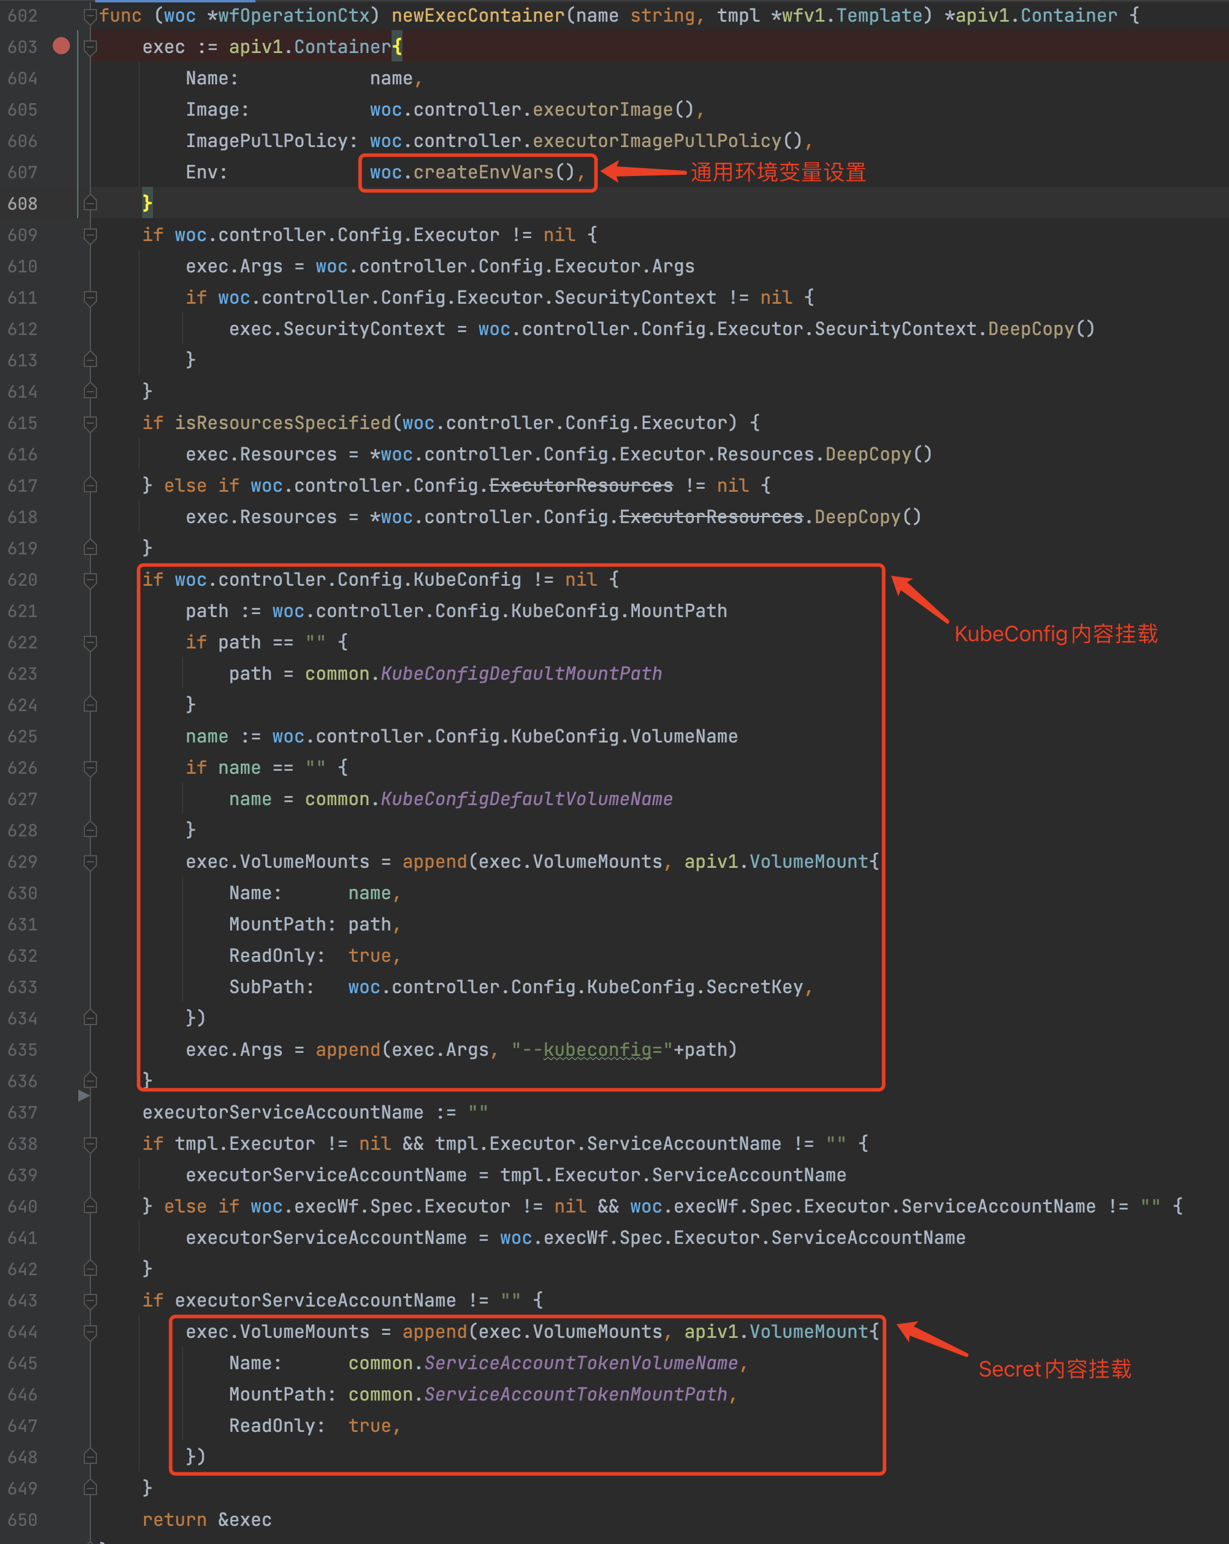The height and width of the screenshot is (1544, 1229).
Task: Toggle a breakpoint in gutter at line 650
Action: (61, 1520)
